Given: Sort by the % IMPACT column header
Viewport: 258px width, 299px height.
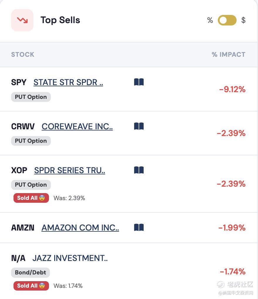Looking at the screenshot, I should coord(228,54).
